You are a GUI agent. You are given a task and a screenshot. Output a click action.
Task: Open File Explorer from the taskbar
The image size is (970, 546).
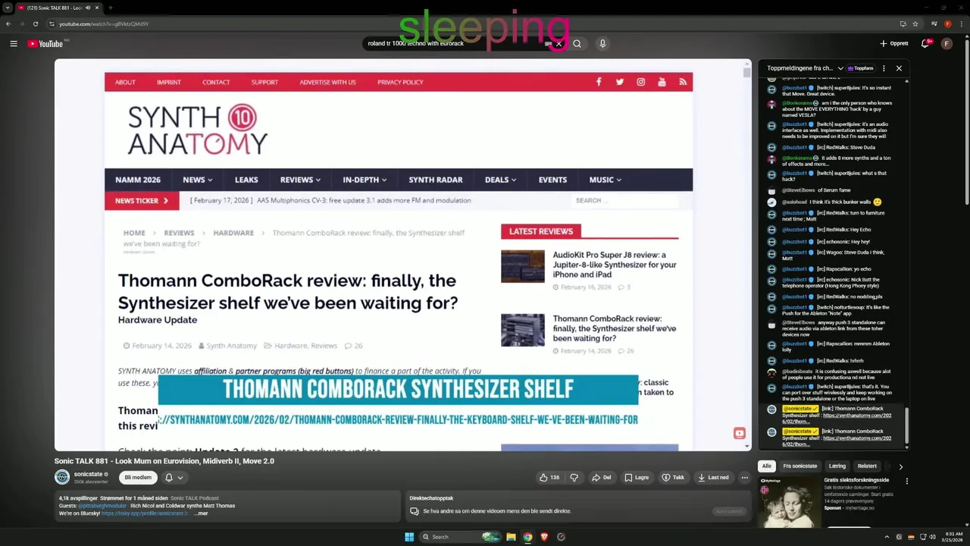click(x=511, y=537)
